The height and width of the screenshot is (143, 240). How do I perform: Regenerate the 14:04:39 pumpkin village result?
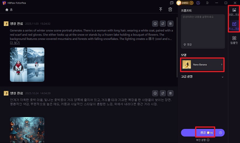tap(163, 93)
